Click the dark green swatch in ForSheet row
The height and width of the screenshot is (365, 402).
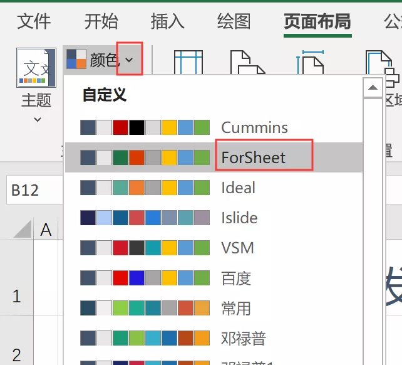point(120,157)
